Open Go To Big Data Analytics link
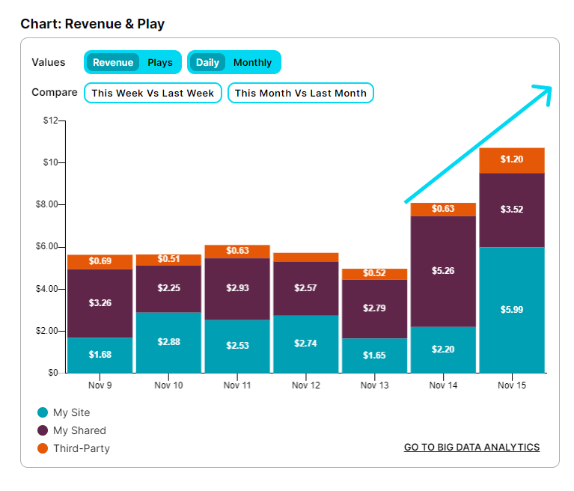Viewport: 574px width, 491px height. (x=471, y=447)
